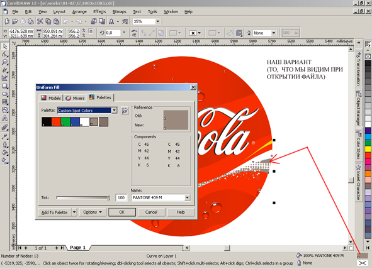Screen dimensions: 372x269
Task: Select the Eyedropper tool
Action: click(5, 136)
